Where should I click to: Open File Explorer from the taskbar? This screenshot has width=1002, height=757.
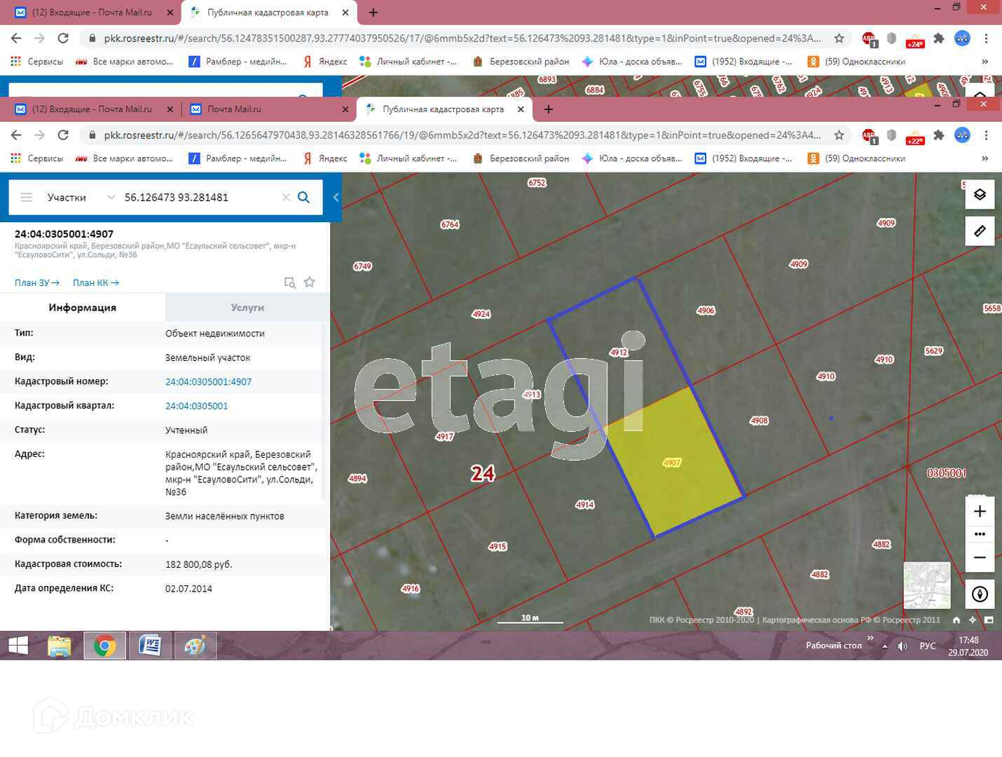[60, 646]
